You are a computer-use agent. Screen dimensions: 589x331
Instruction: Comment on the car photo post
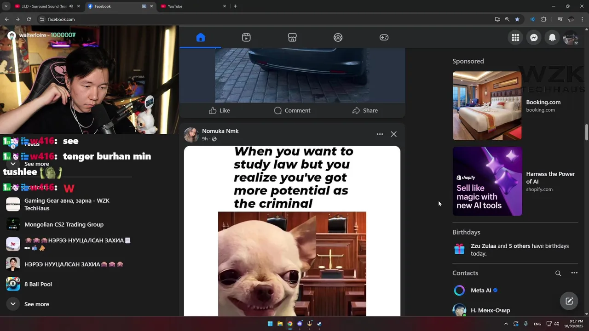click(x=292, y=110)
